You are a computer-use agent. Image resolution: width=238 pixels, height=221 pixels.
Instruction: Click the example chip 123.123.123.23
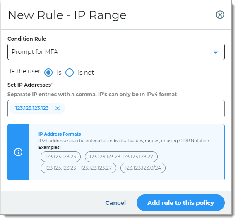coord(60,157)
